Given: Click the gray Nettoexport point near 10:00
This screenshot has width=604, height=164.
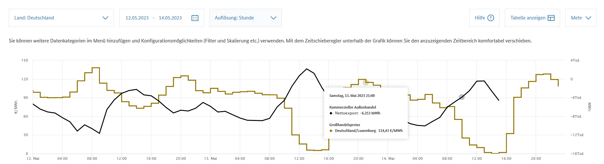Looking at the screenshot, I should pos(461,97).
